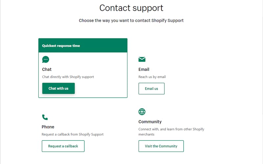Image resolution: width=263 pixels, height=164 pixels.
Task: Click the Quickest response time banner
Action: [x=83, y=45]
